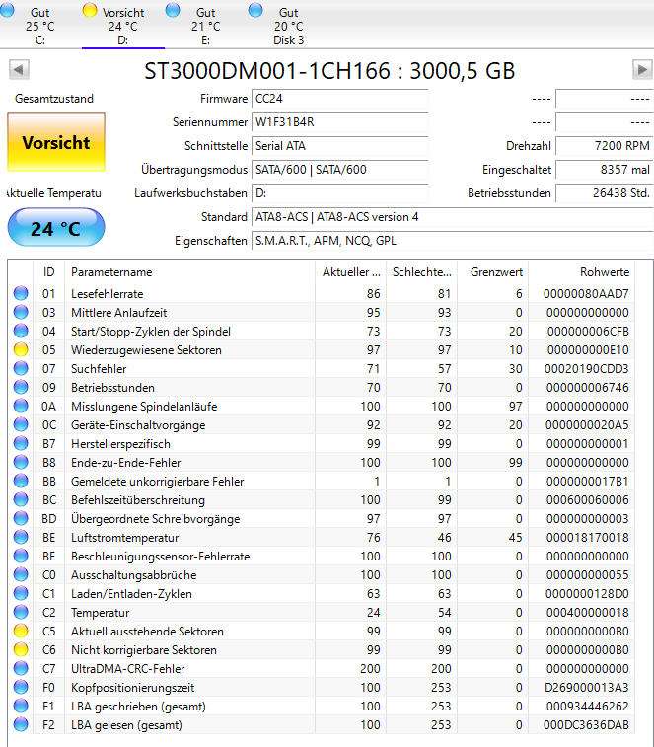The image size is (654, 747).
Task: Click the ID column header
Action: 48,272
